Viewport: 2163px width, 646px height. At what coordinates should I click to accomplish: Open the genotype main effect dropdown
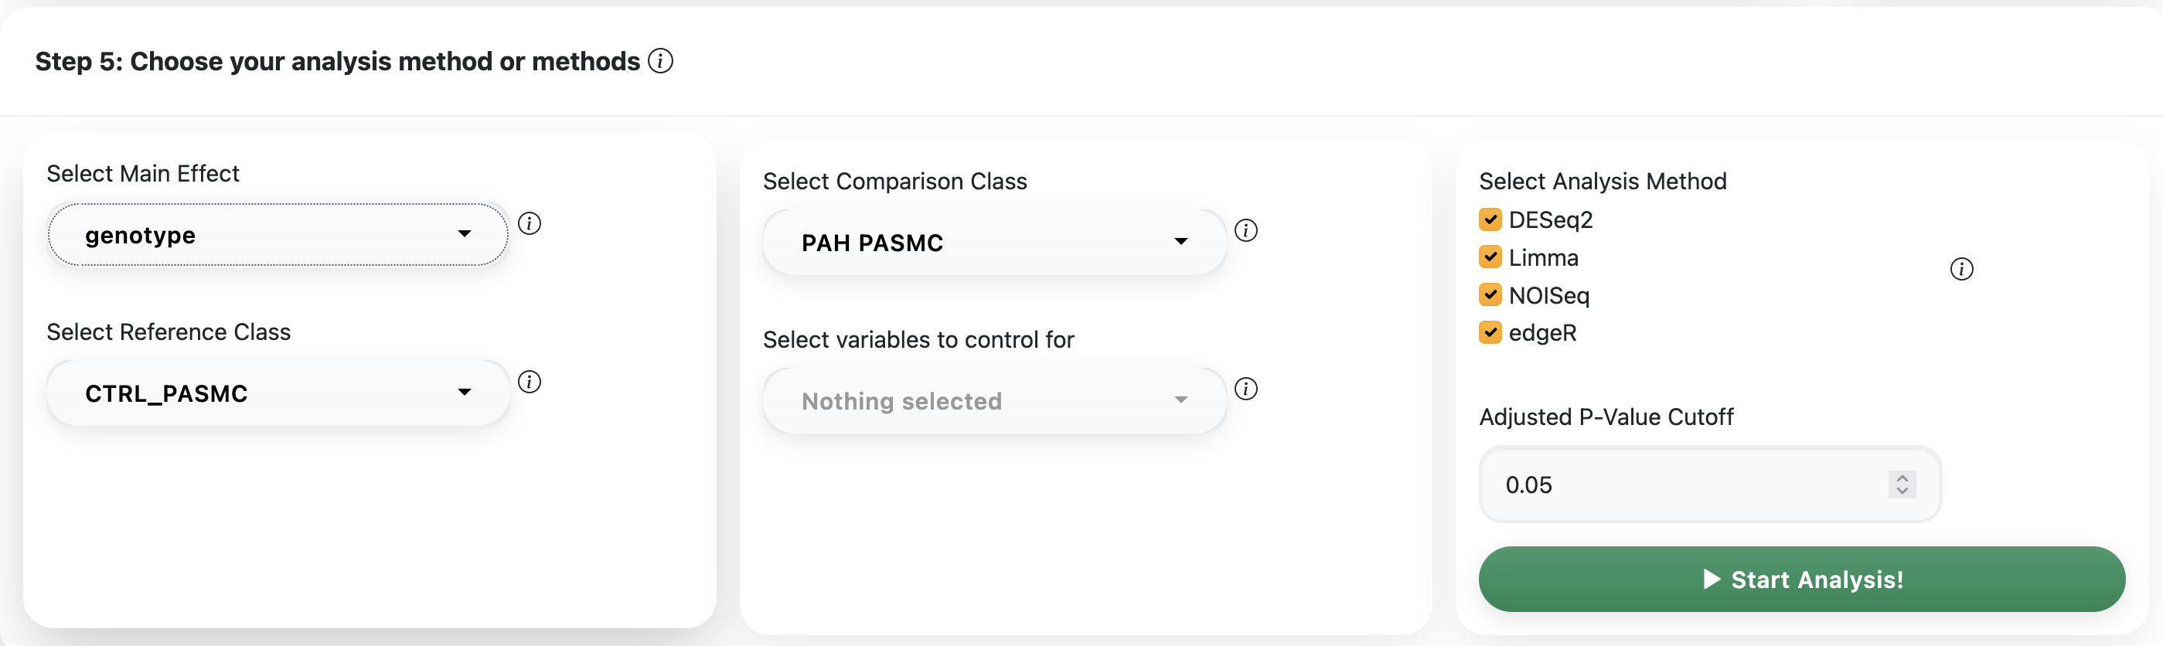(x=277, y=235)
